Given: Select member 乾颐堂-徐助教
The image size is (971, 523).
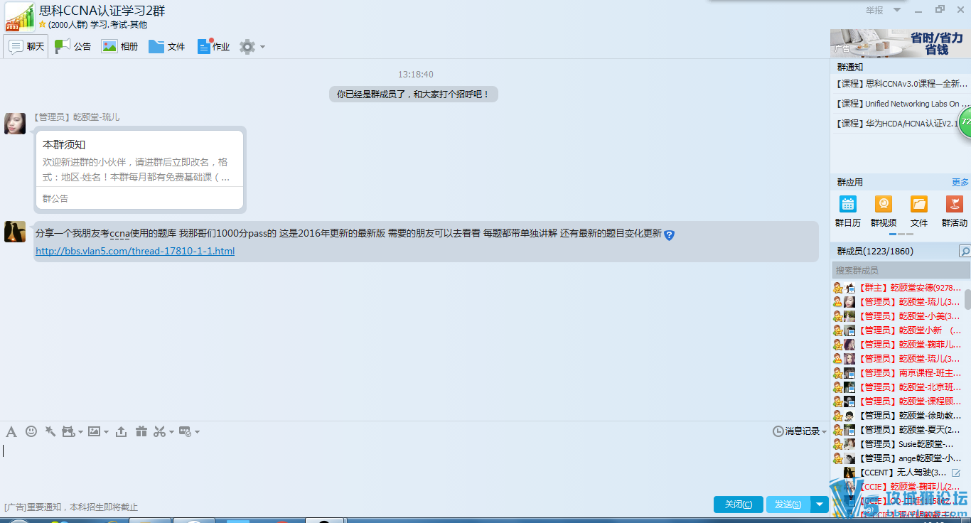Looking at the screenshot, I should pyautogui.click(x=897, y=416).
